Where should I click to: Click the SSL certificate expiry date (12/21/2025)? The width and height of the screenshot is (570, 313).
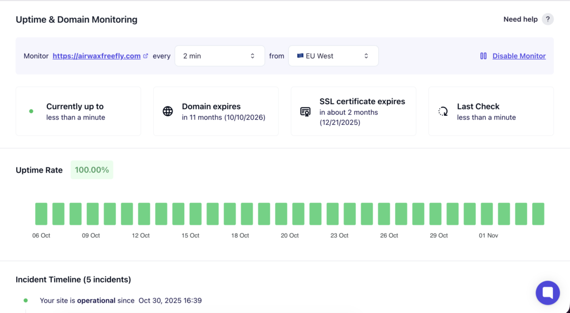pyautogui.click(x=340, y=123)
